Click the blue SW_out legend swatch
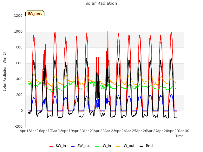The width and height of the screenshot is (203, 152). click(x=73, y=146)
